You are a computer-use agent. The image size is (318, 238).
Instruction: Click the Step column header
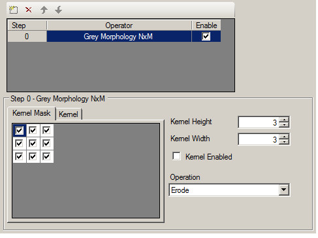(x=27, y=25)
